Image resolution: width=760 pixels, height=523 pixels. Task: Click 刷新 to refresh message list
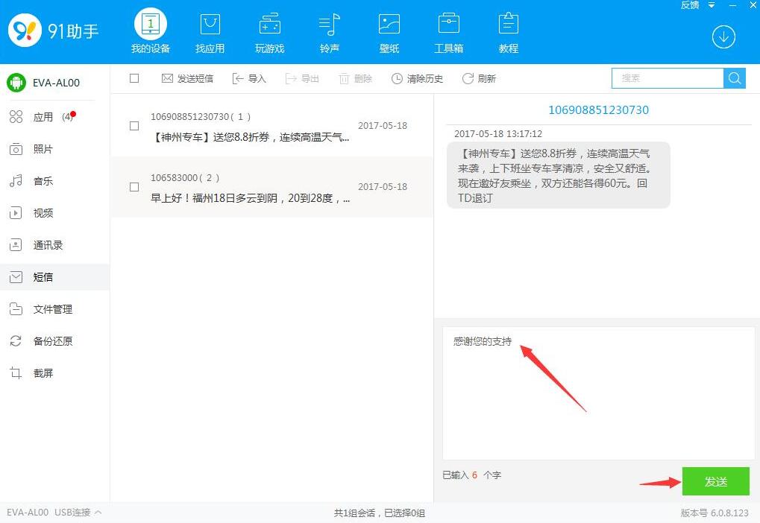(x=479, y=79)
